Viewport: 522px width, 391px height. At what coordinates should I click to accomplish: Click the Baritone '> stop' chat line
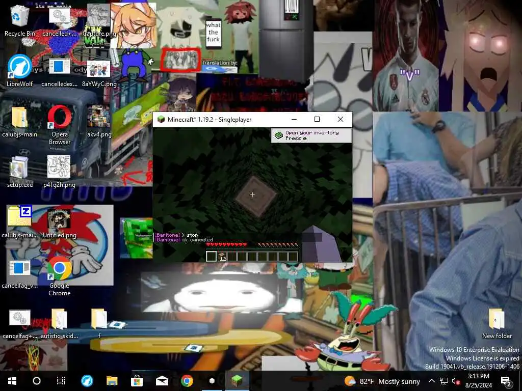[x=176, y=235]
